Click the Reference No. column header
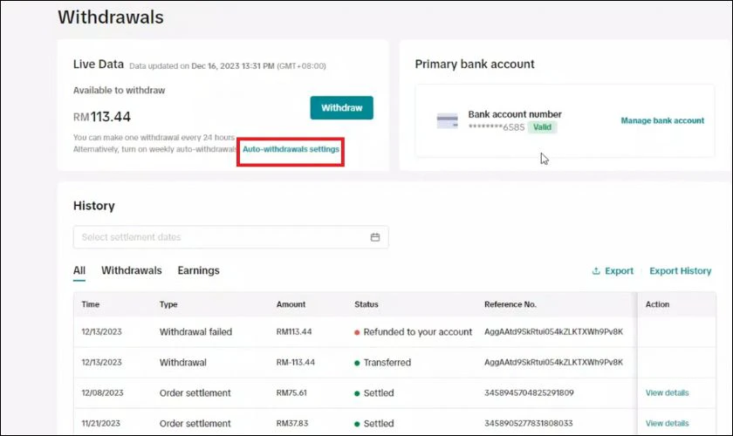This screenshot has height=436, width=733. click(x=510, y=304)
